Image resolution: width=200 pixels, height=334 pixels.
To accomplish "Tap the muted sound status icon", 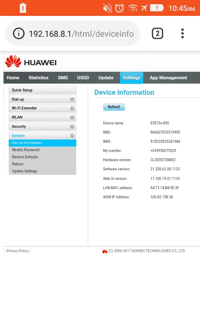I will click(x=107, y=8).
